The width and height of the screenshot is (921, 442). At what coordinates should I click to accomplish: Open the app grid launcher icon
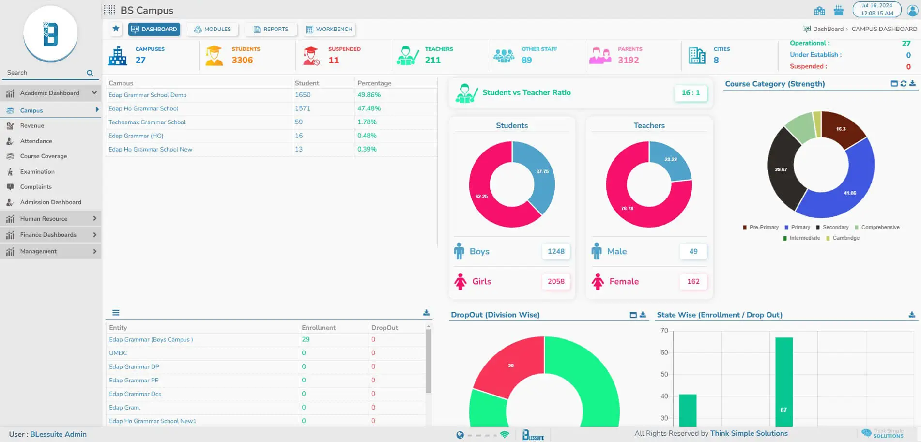tap(109, 10)
